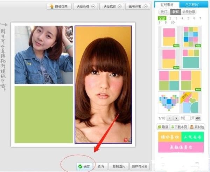The image size is (210, 172).
Task: Select the 全部 photo-count filter
Action: 162,18
